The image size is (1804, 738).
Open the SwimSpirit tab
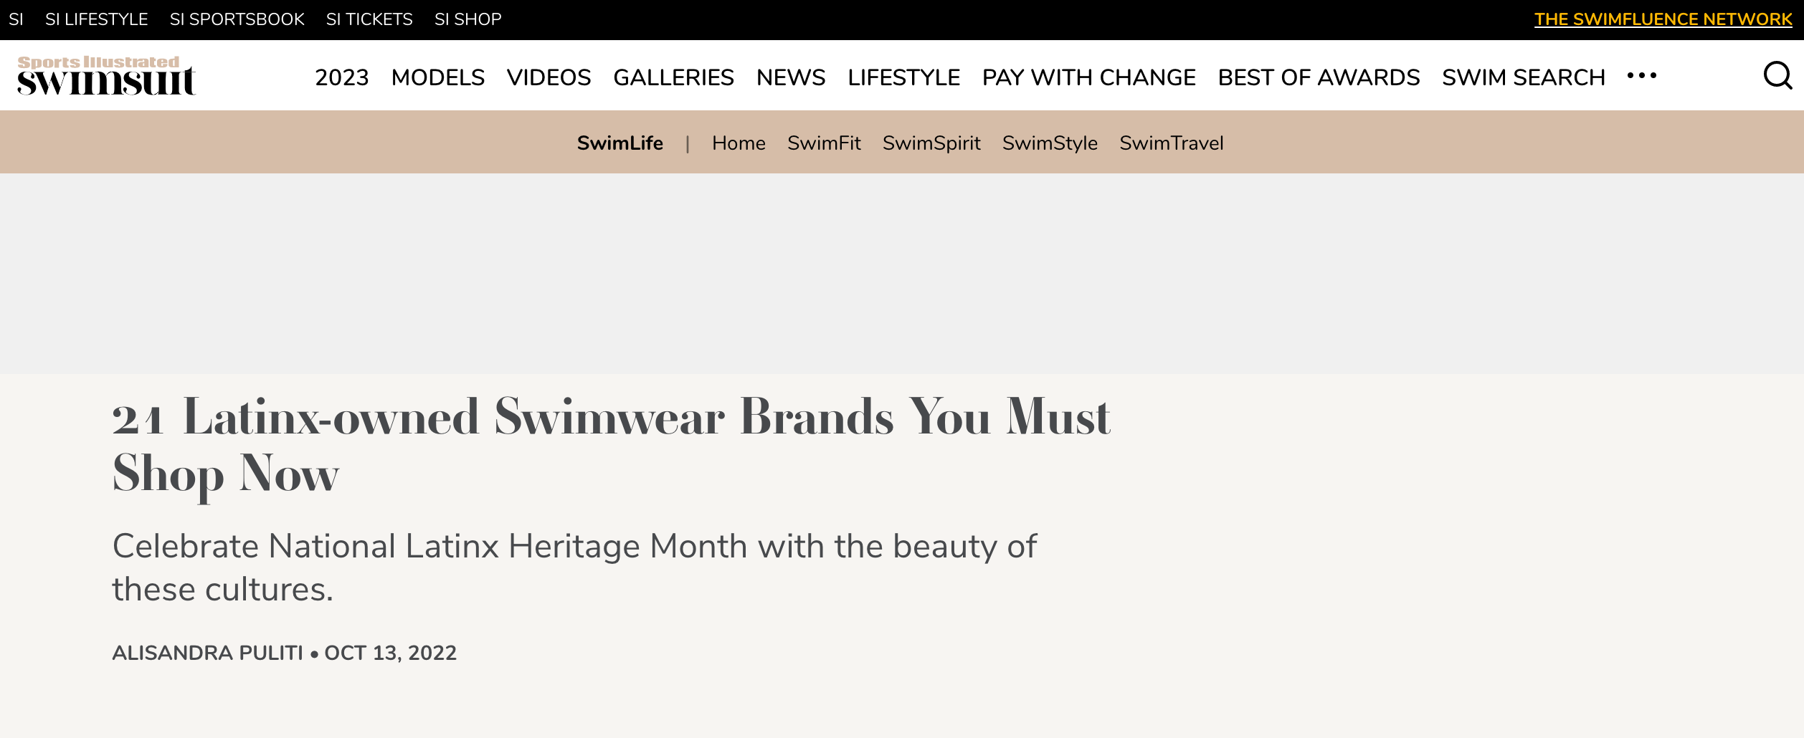pos(931,143)
